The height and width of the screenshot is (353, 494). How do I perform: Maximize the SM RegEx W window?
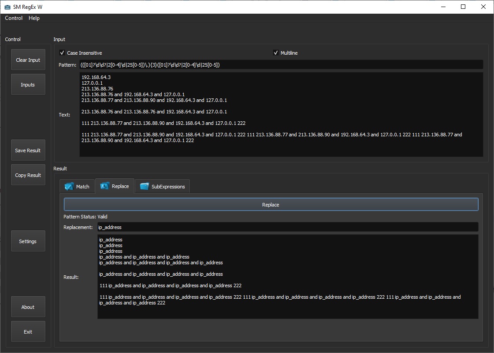[463, 7]
